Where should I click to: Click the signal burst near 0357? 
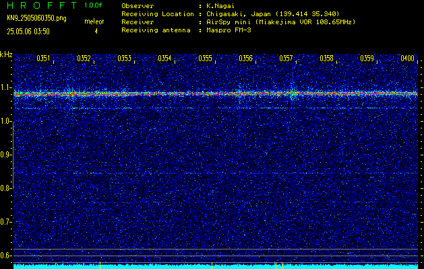[292, 91]
